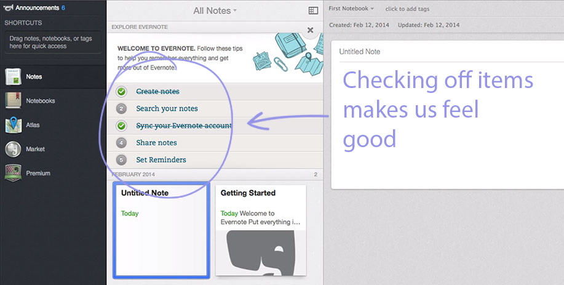Click the SHORTCUTS heading
The image size is (564, 285).
coord(23,23)
